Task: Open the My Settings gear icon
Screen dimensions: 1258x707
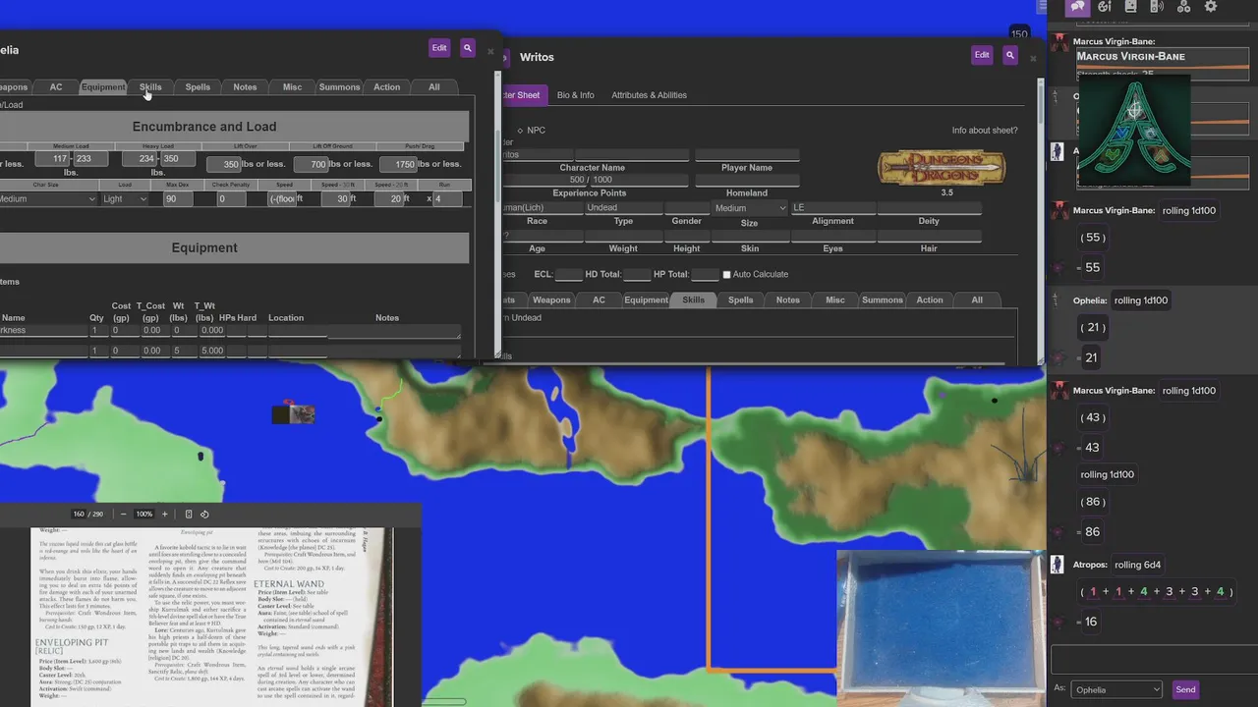Action: coord(1211,7)
